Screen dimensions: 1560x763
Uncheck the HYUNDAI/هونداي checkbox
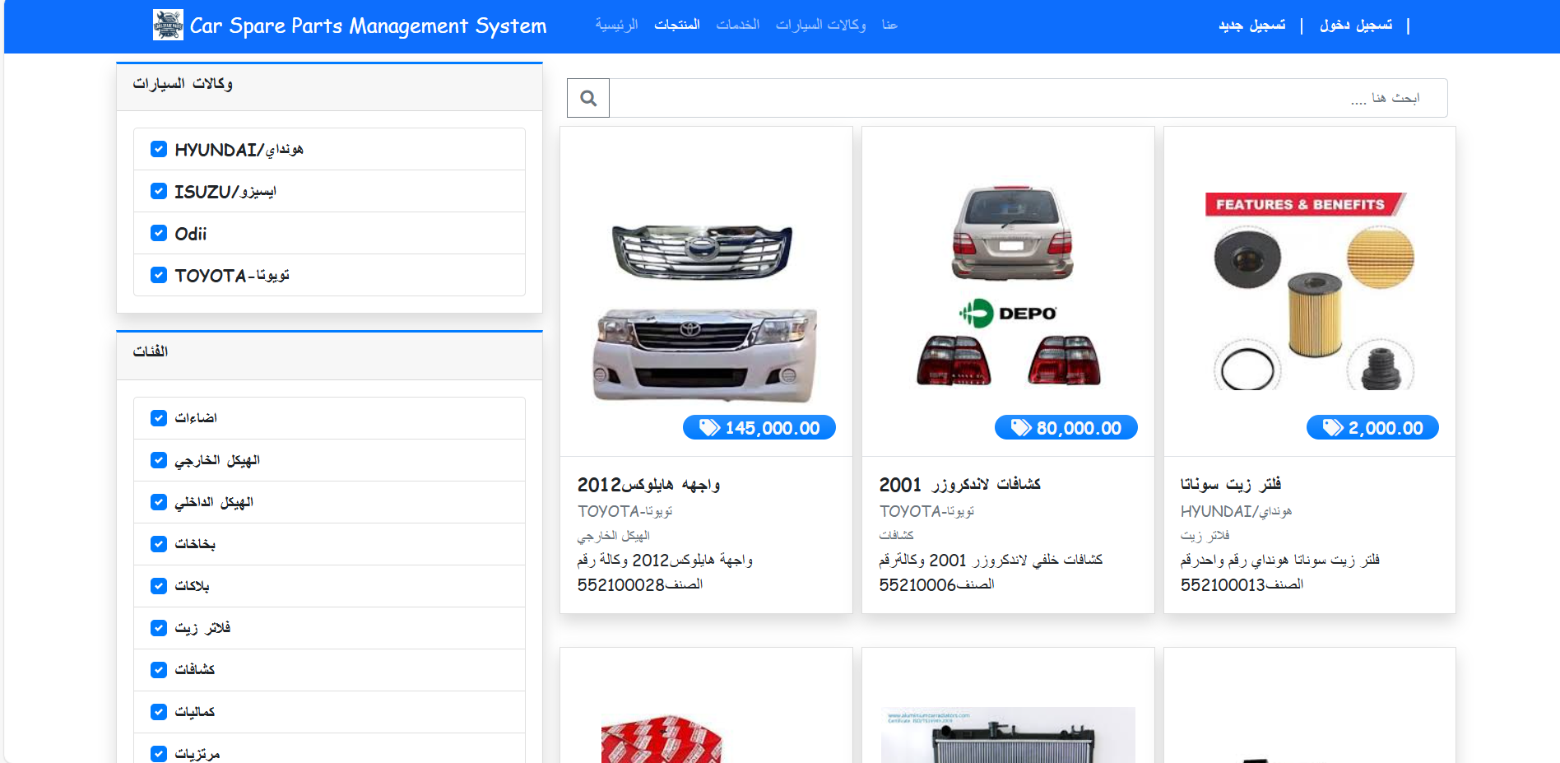click(x=159, y=149)
